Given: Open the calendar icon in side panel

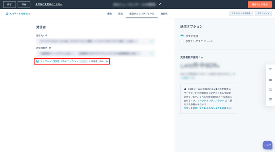Looking at the screenshot, I should click(x=271, y=99).
